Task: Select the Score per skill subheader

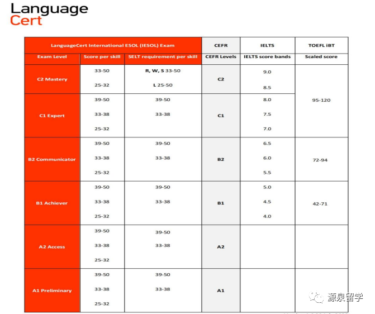Action: click(102, 56)
